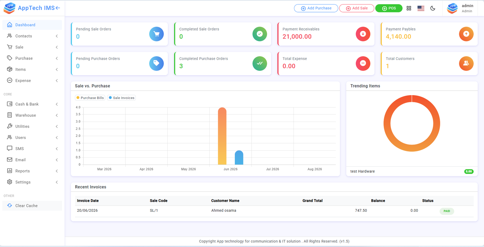
Task: Click the Pending Sale Orders cart icon
Action: pos(156,34)
